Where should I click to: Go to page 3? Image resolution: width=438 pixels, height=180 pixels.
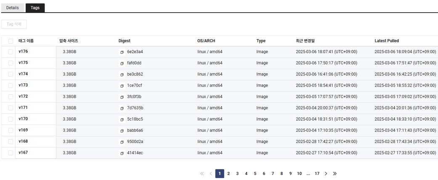click(237, 174)
